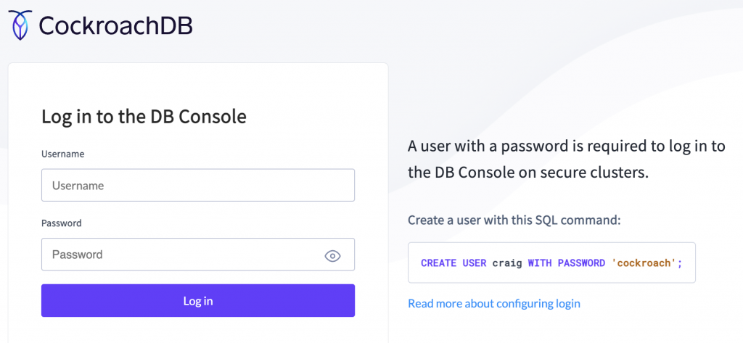Viewport: 743px width, 343px height.
Task: Open the Read more about configuring login link
Action: [x=493, y=304]
